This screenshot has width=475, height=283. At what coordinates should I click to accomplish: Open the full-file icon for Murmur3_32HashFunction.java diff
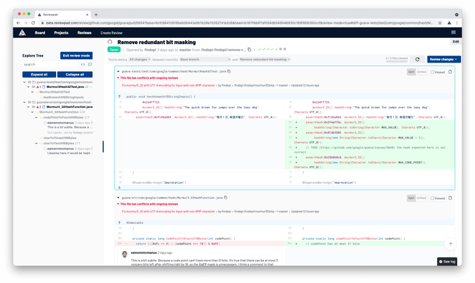[450, 198]
